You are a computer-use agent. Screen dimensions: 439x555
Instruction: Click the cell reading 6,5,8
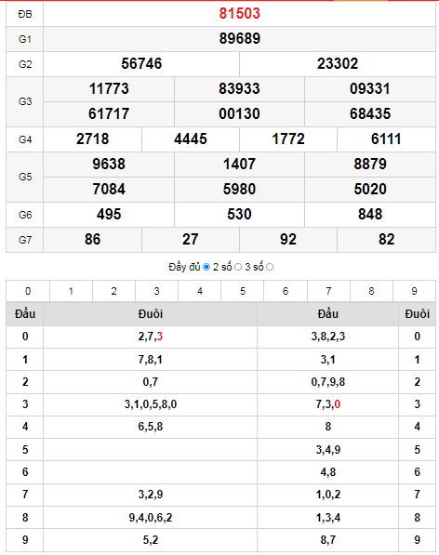tap(150, 427)
